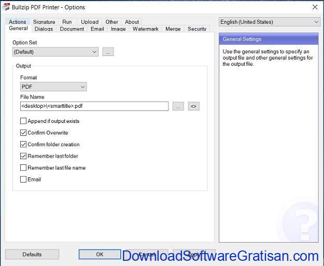The height and width of the screenshot is (266, 324).
Task: Open the Document tab
Action: pos(72,29)
